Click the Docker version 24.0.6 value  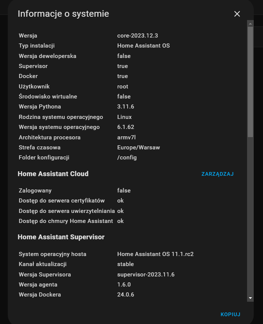pyautogui.click(x=126, y=294)
